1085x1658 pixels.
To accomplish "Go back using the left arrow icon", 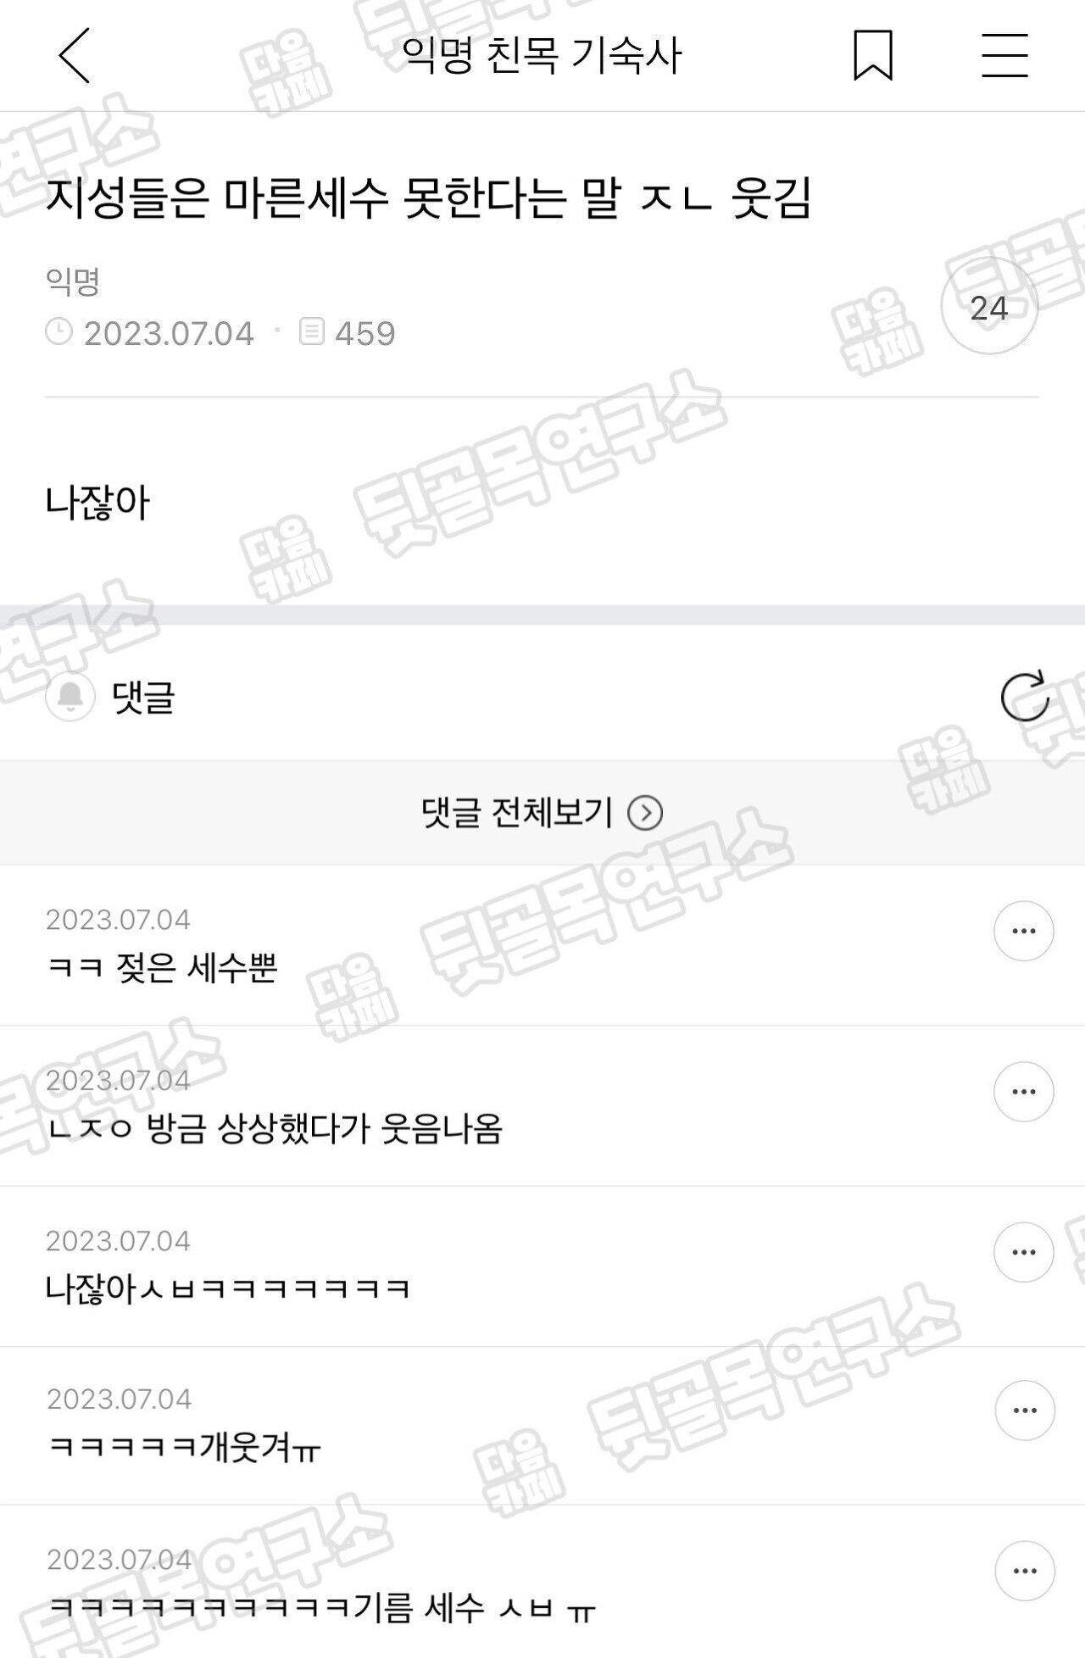I will click(x=74, y=55).
